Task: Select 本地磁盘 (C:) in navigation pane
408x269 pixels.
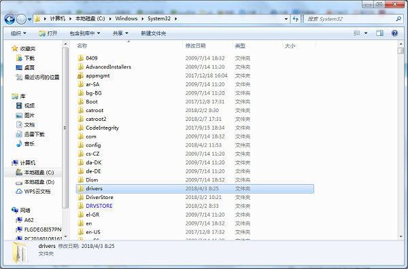Action: click(35, 173)
